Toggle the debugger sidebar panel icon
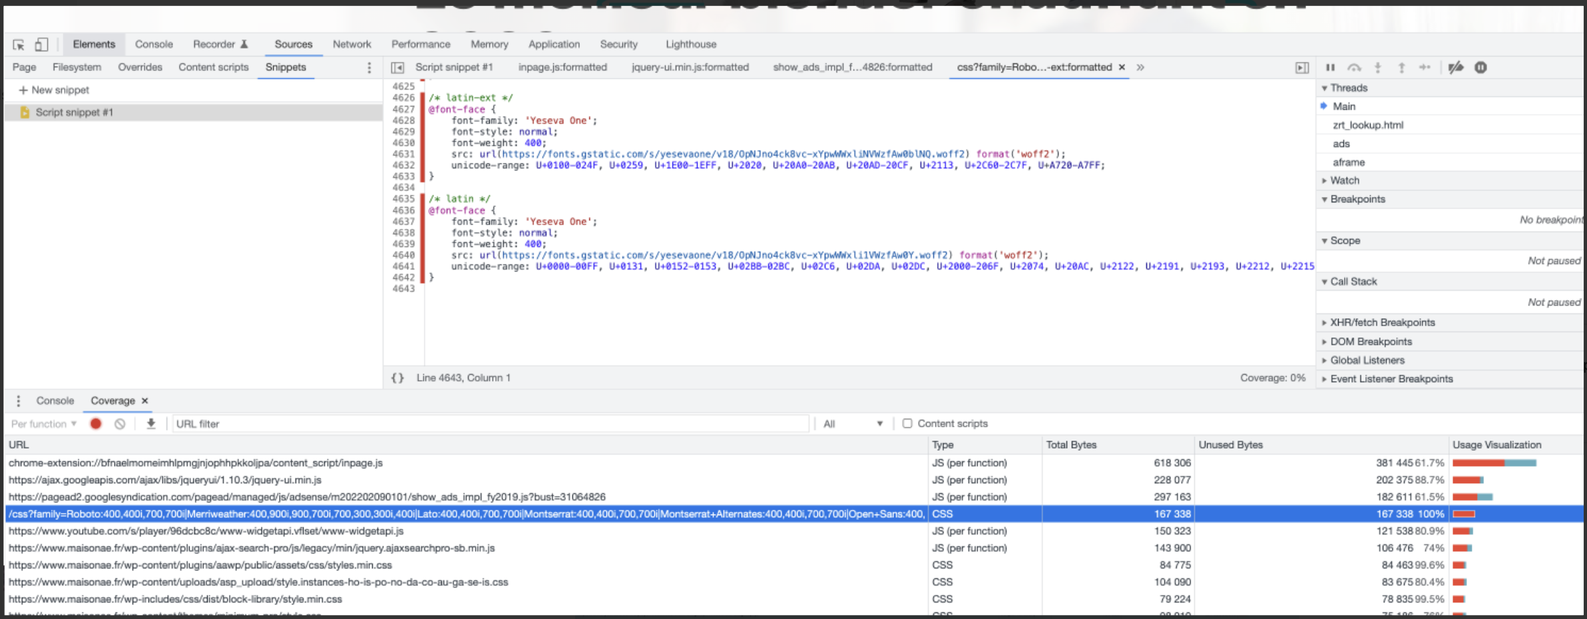The width and height of the screenshot is (1587, 619). 1302,67
